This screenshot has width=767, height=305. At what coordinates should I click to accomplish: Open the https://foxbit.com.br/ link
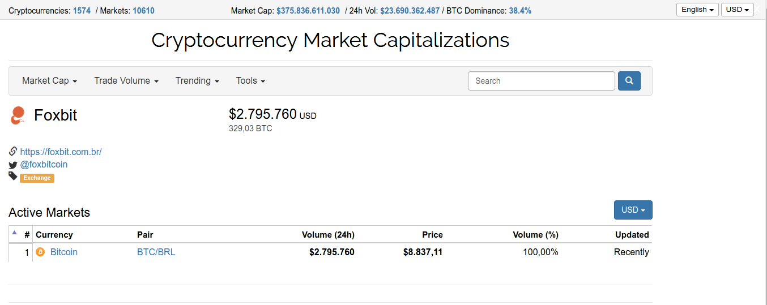[x=61, y=152]
